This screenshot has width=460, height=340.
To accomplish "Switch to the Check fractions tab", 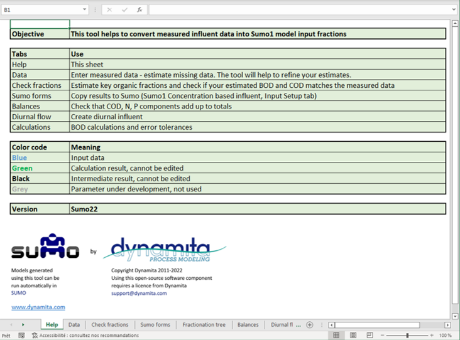I will click(110, 325).
